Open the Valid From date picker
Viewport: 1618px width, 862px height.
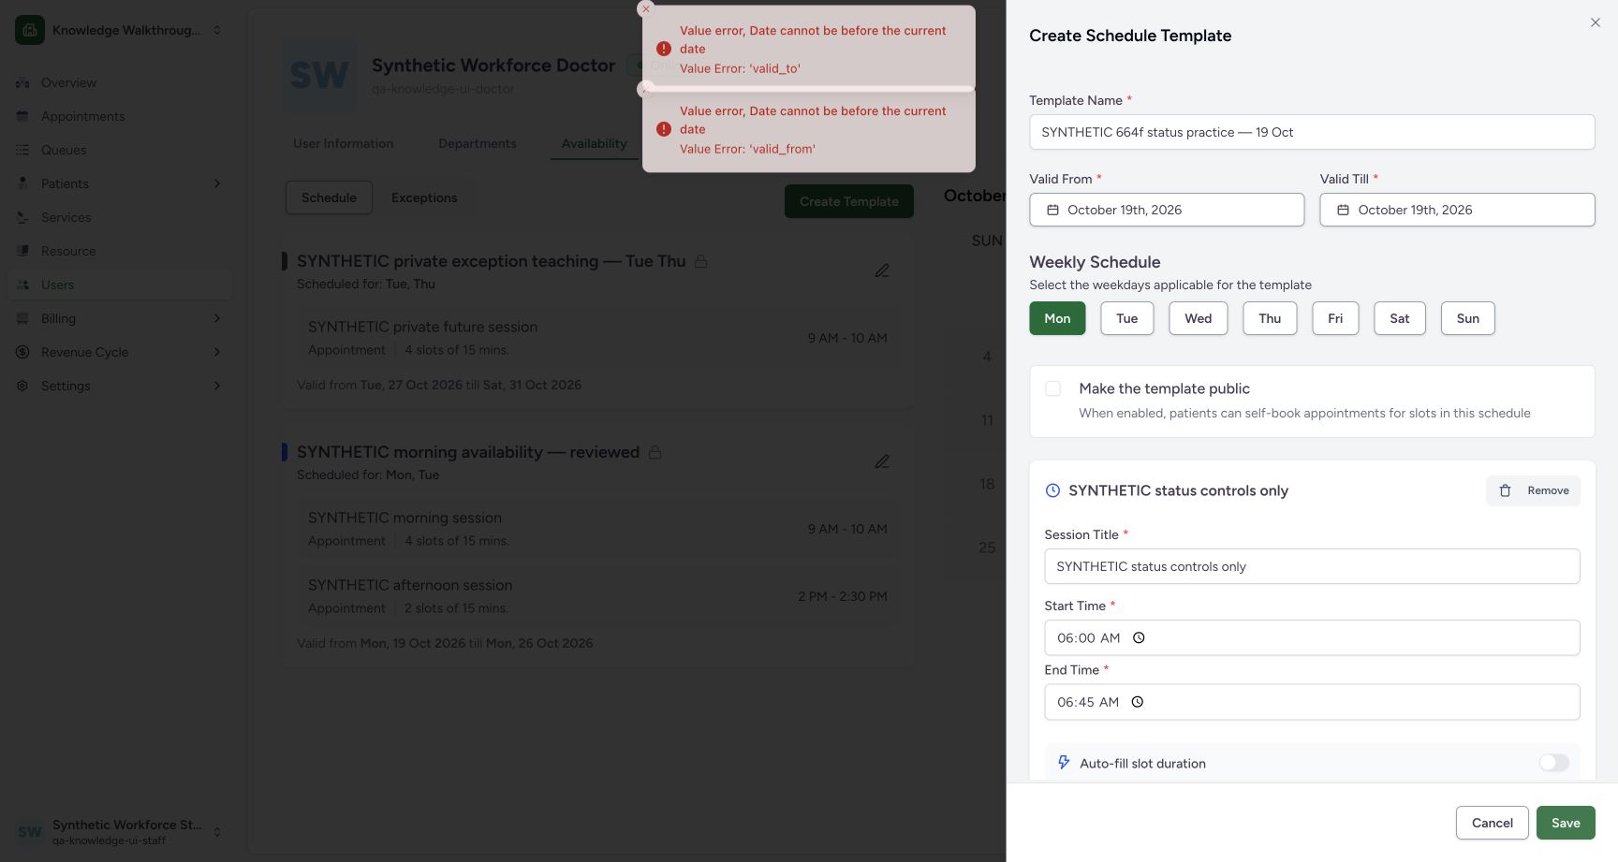pos(1167,210)
